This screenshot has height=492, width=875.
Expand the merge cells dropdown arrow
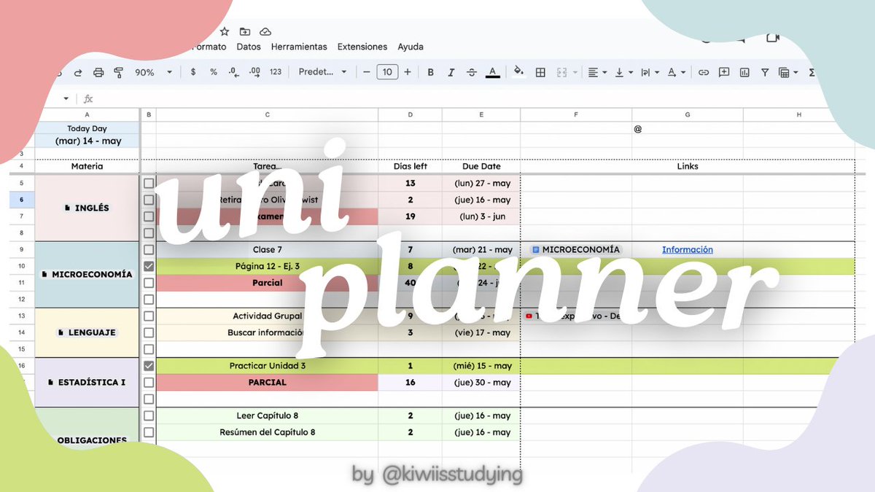575,72
